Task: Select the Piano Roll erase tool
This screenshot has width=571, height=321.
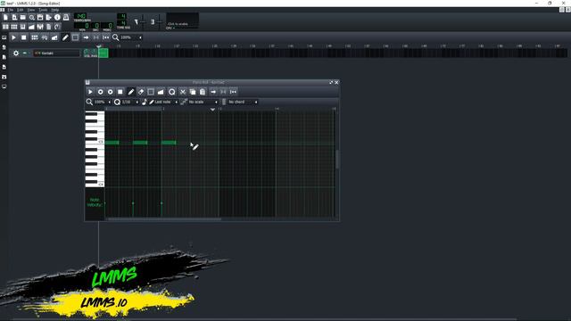Action: click(141, 92)
